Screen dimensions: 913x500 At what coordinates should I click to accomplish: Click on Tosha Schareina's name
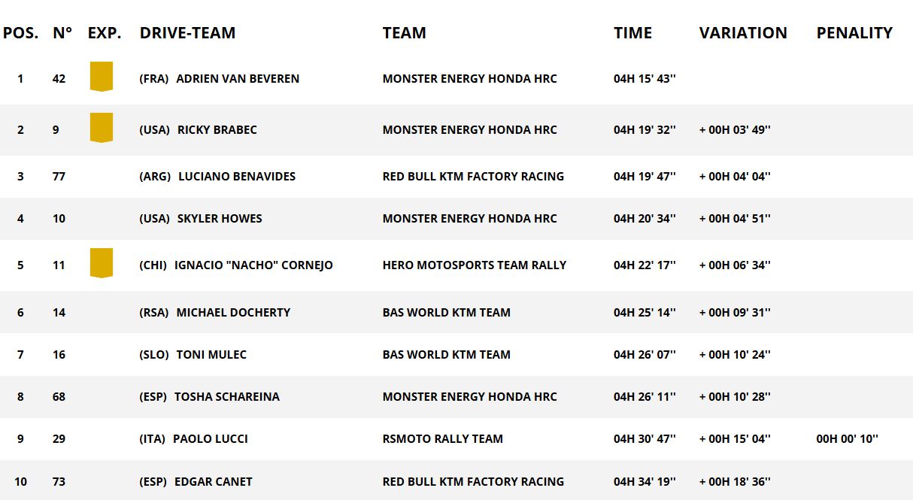[x=227, y=397]
